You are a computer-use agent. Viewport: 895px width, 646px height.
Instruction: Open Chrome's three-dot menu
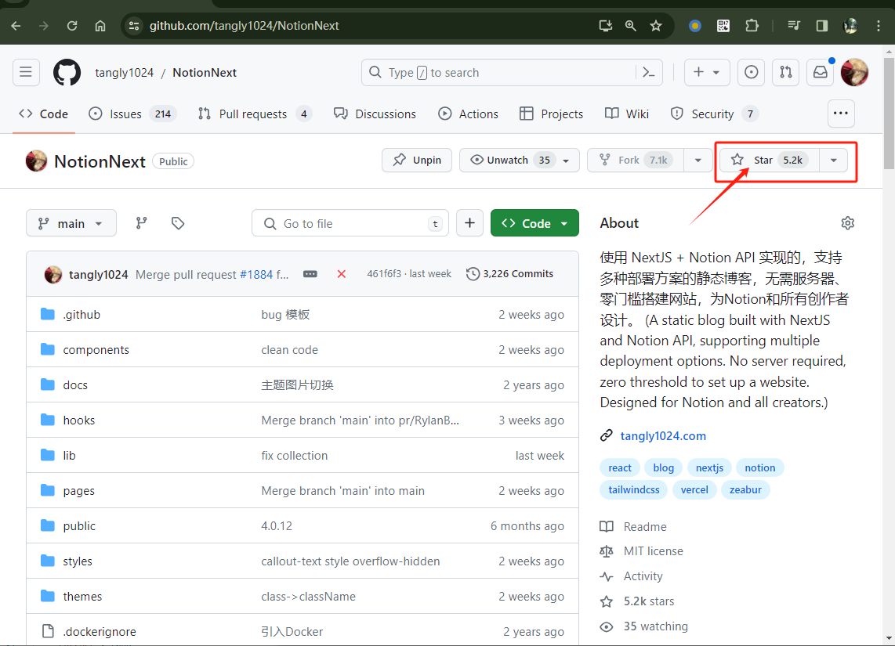(x=878, y=26)
